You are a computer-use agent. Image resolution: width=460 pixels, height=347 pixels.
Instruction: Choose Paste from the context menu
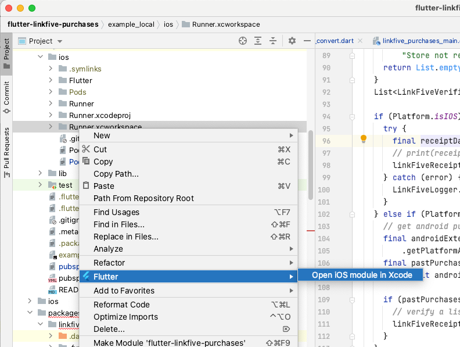188,186
